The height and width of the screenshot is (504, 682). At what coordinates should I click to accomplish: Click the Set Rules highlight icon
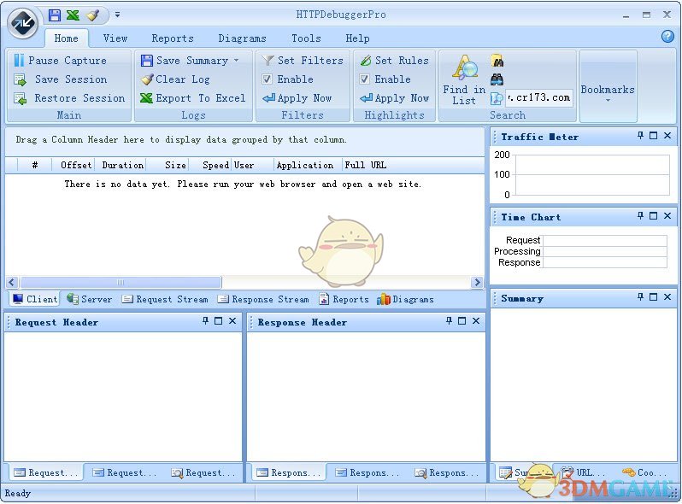pyautogui.click(x=366, y=61)
